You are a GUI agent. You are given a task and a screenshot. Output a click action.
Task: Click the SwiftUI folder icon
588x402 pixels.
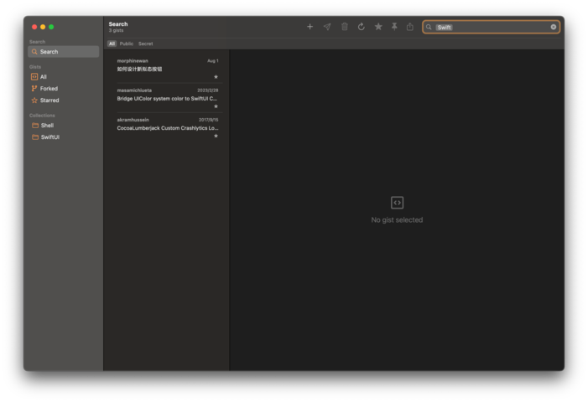pyautogui.click(x=35, y=137)
